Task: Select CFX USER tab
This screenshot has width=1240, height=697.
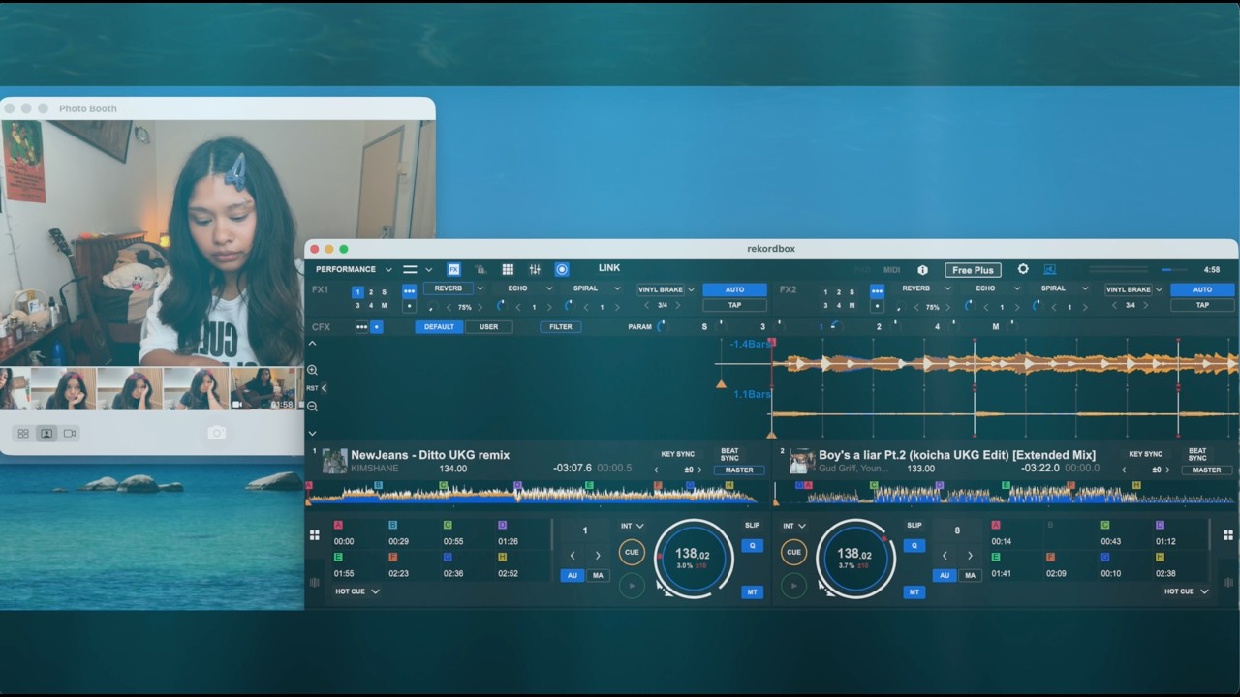Action: 488,327
